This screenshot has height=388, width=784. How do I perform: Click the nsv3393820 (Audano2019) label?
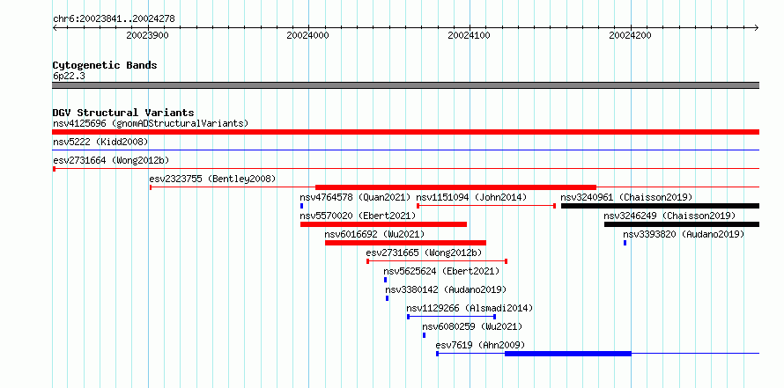click(x=684, y=234)
